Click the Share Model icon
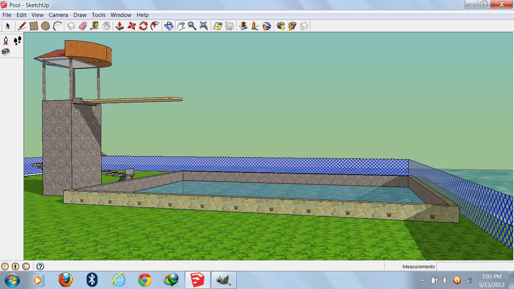Image resolution: width=514 pixels, height=289 pixels. point(292,26)
